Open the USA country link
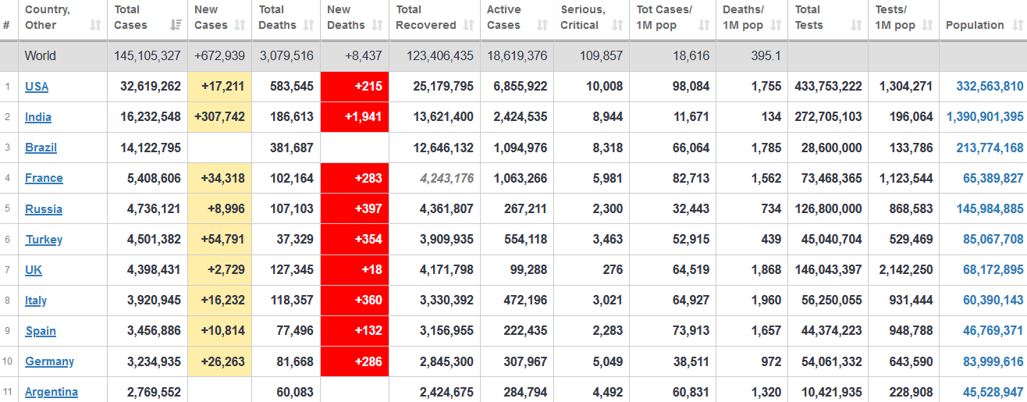The height and width of the screenshot is (402, 1027). tap(37, 87)
